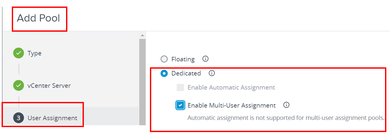Image resolution: width=390 pixels, height=136 pixels.
Task: Click the Floating option label text
Action: click(183, 59)
